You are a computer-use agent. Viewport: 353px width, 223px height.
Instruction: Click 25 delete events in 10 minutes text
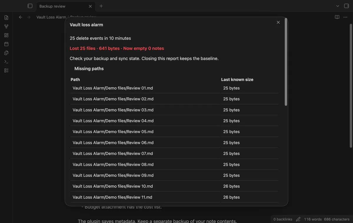(100, 38)
